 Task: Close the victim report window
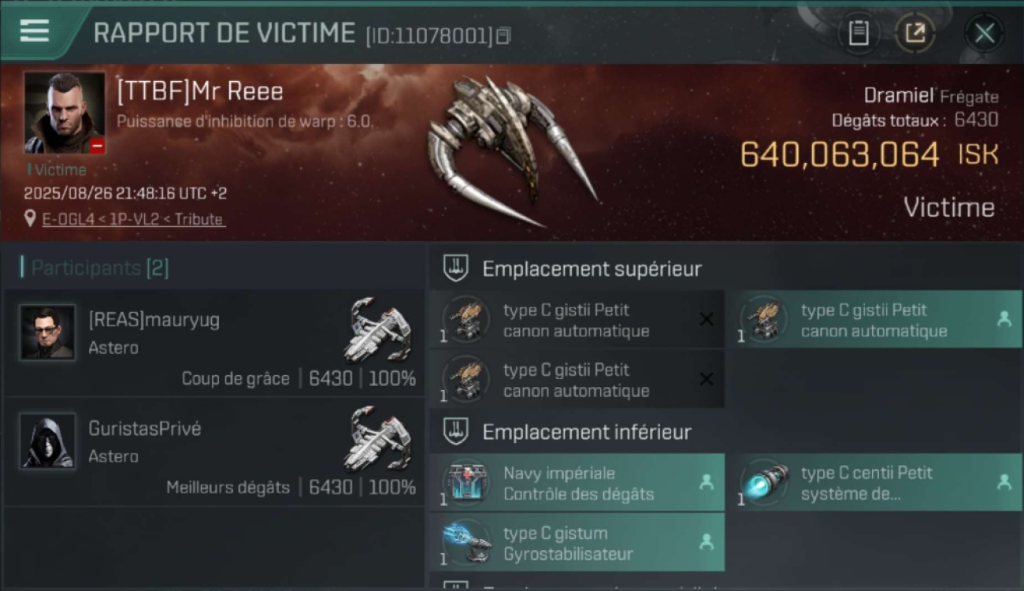click(x=984, y=33)
